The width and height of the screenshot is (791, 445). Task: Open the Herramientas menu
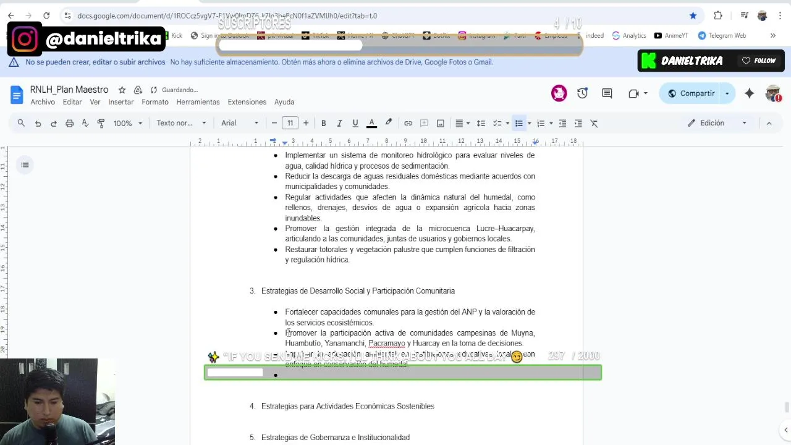click(198, 102)
